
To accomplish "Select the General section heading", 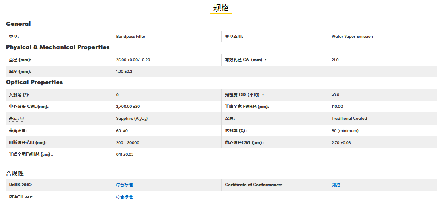I will (x=18, y=24).
